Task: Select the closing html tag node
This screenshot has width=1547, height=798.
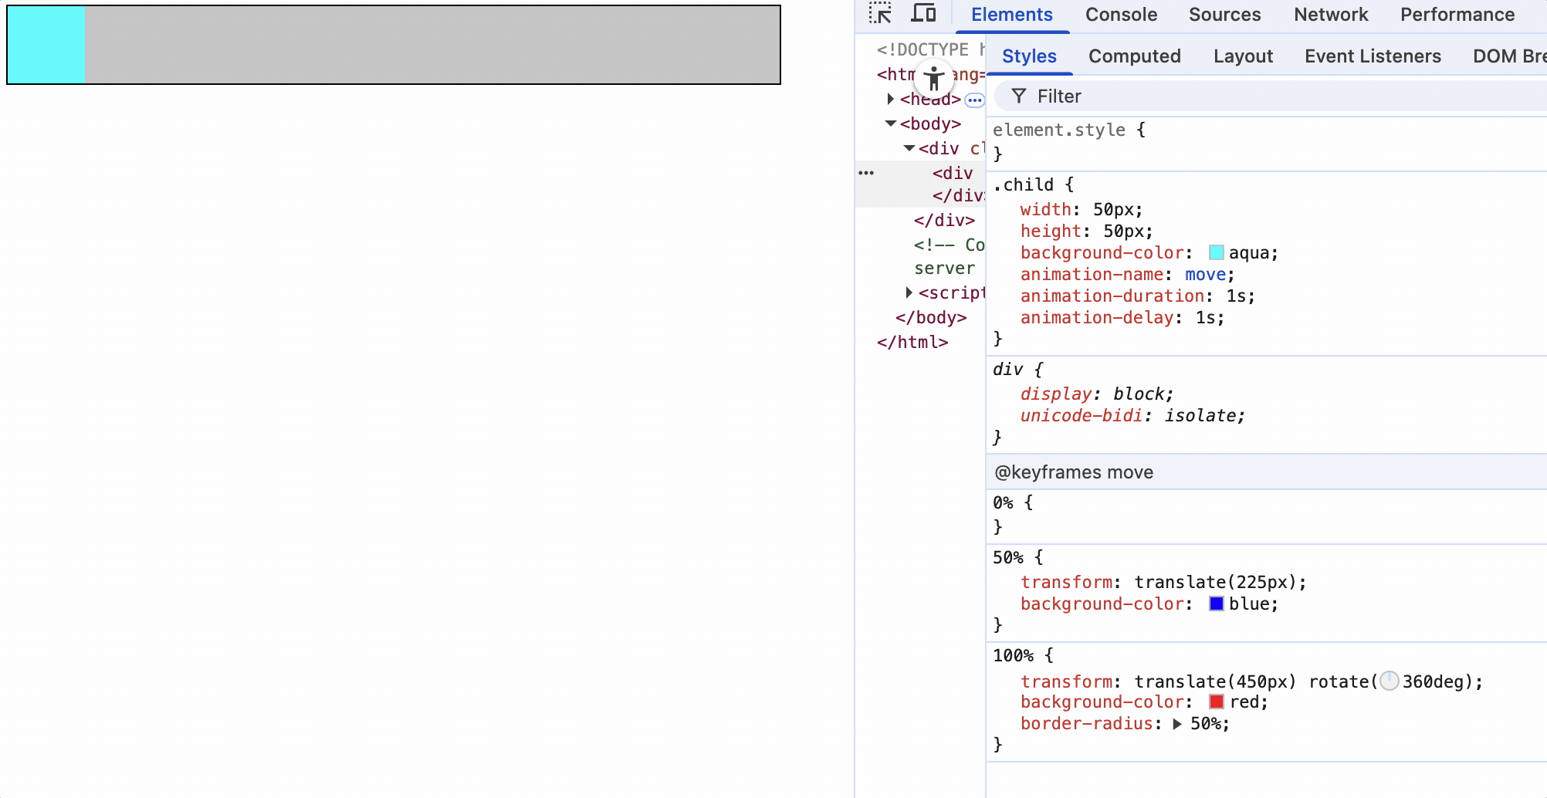Action: [912, 342]
